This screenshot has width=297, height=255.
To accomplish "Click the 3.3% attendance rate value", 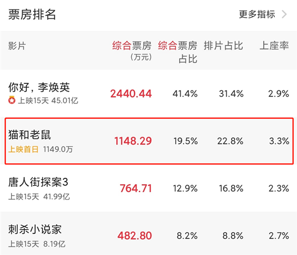I will [x=279, y=141].
